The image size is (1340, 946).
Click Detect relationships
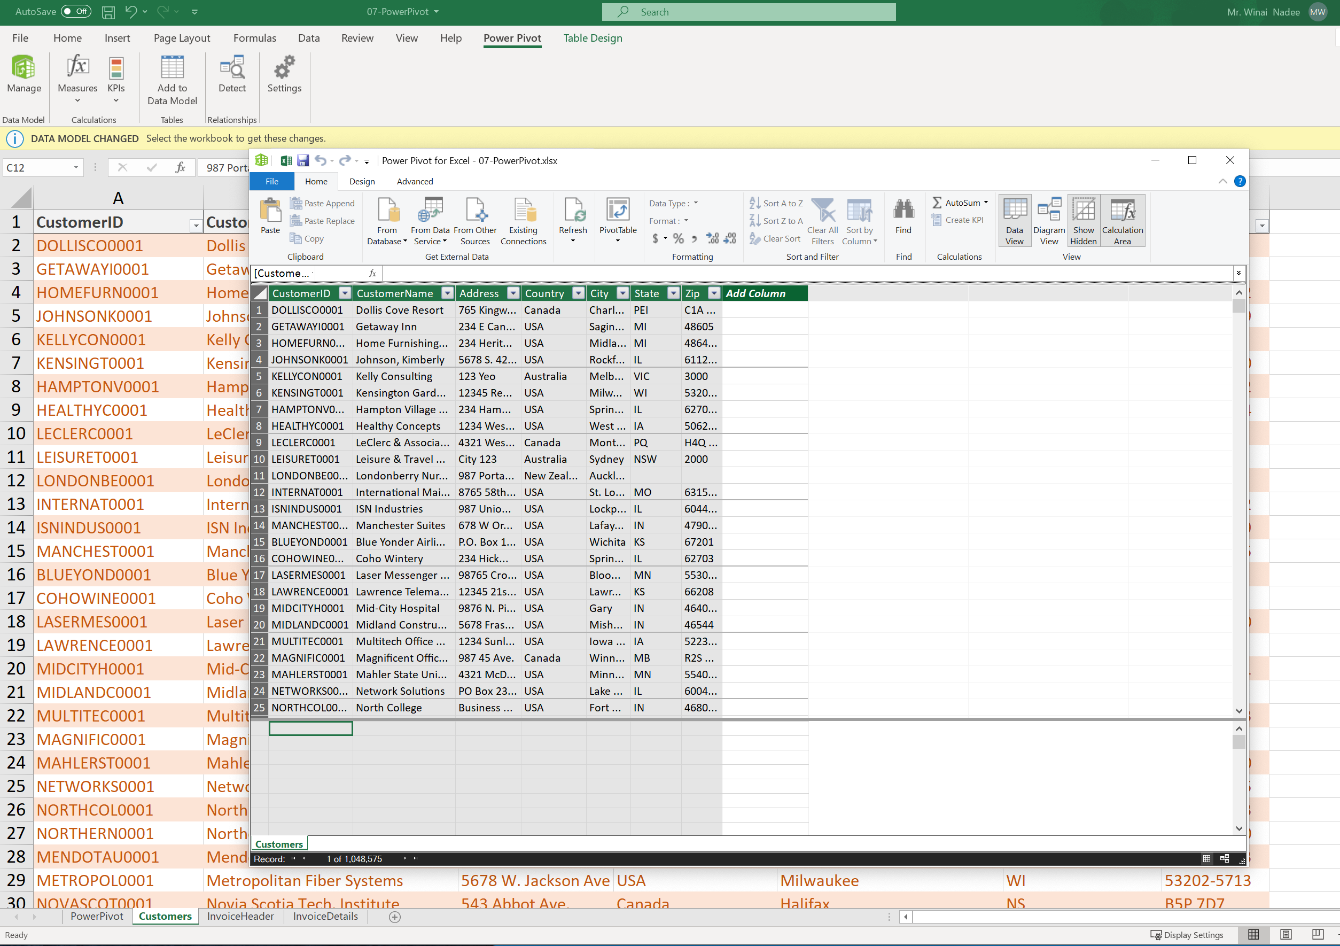pos(232,75)
